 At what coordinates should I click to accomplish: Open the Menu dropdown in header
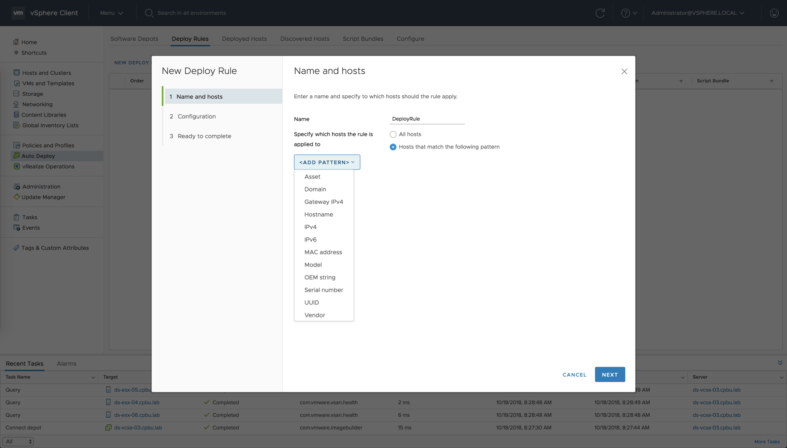point(111,13)
